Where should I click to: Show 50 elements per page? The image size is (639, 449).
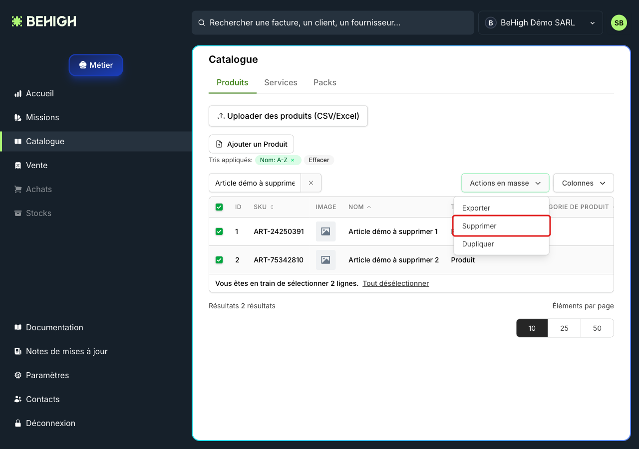[x=597, y=328]
